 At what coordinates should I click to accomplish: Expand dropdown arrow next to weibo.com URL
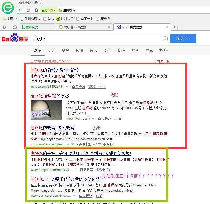(x=67, y=87)
